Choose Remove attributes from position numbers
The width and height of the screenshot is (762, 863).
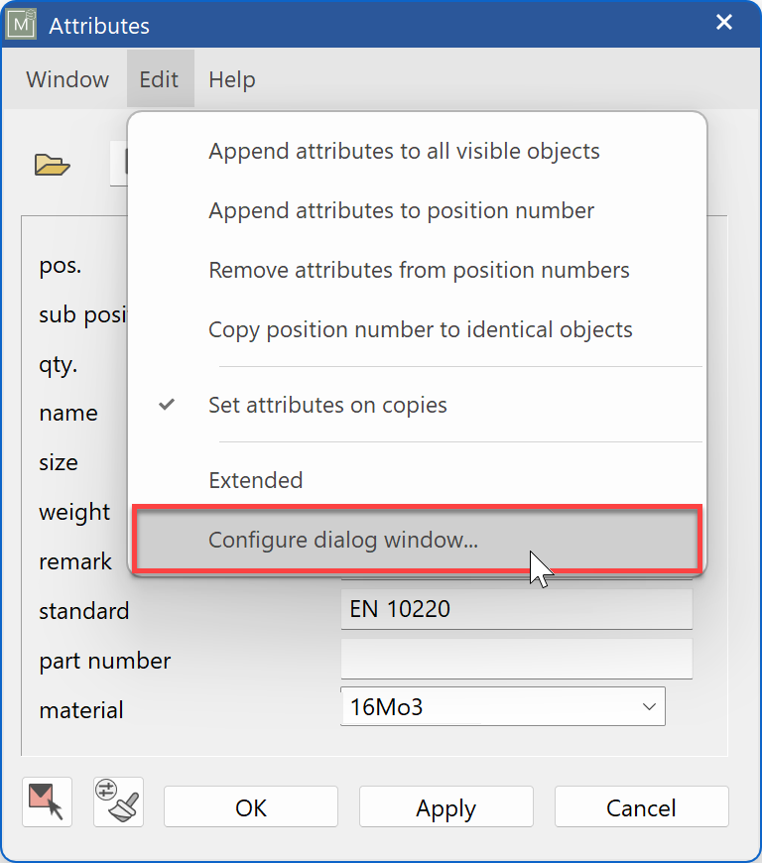tap(419, 270)
